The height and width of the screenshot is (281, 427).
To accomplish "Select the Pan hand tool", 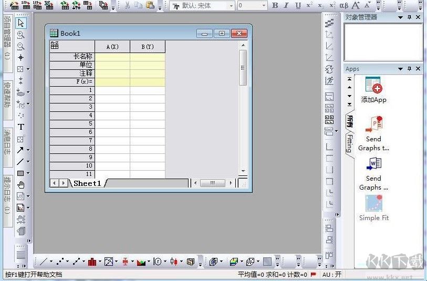I will point(21,185).
